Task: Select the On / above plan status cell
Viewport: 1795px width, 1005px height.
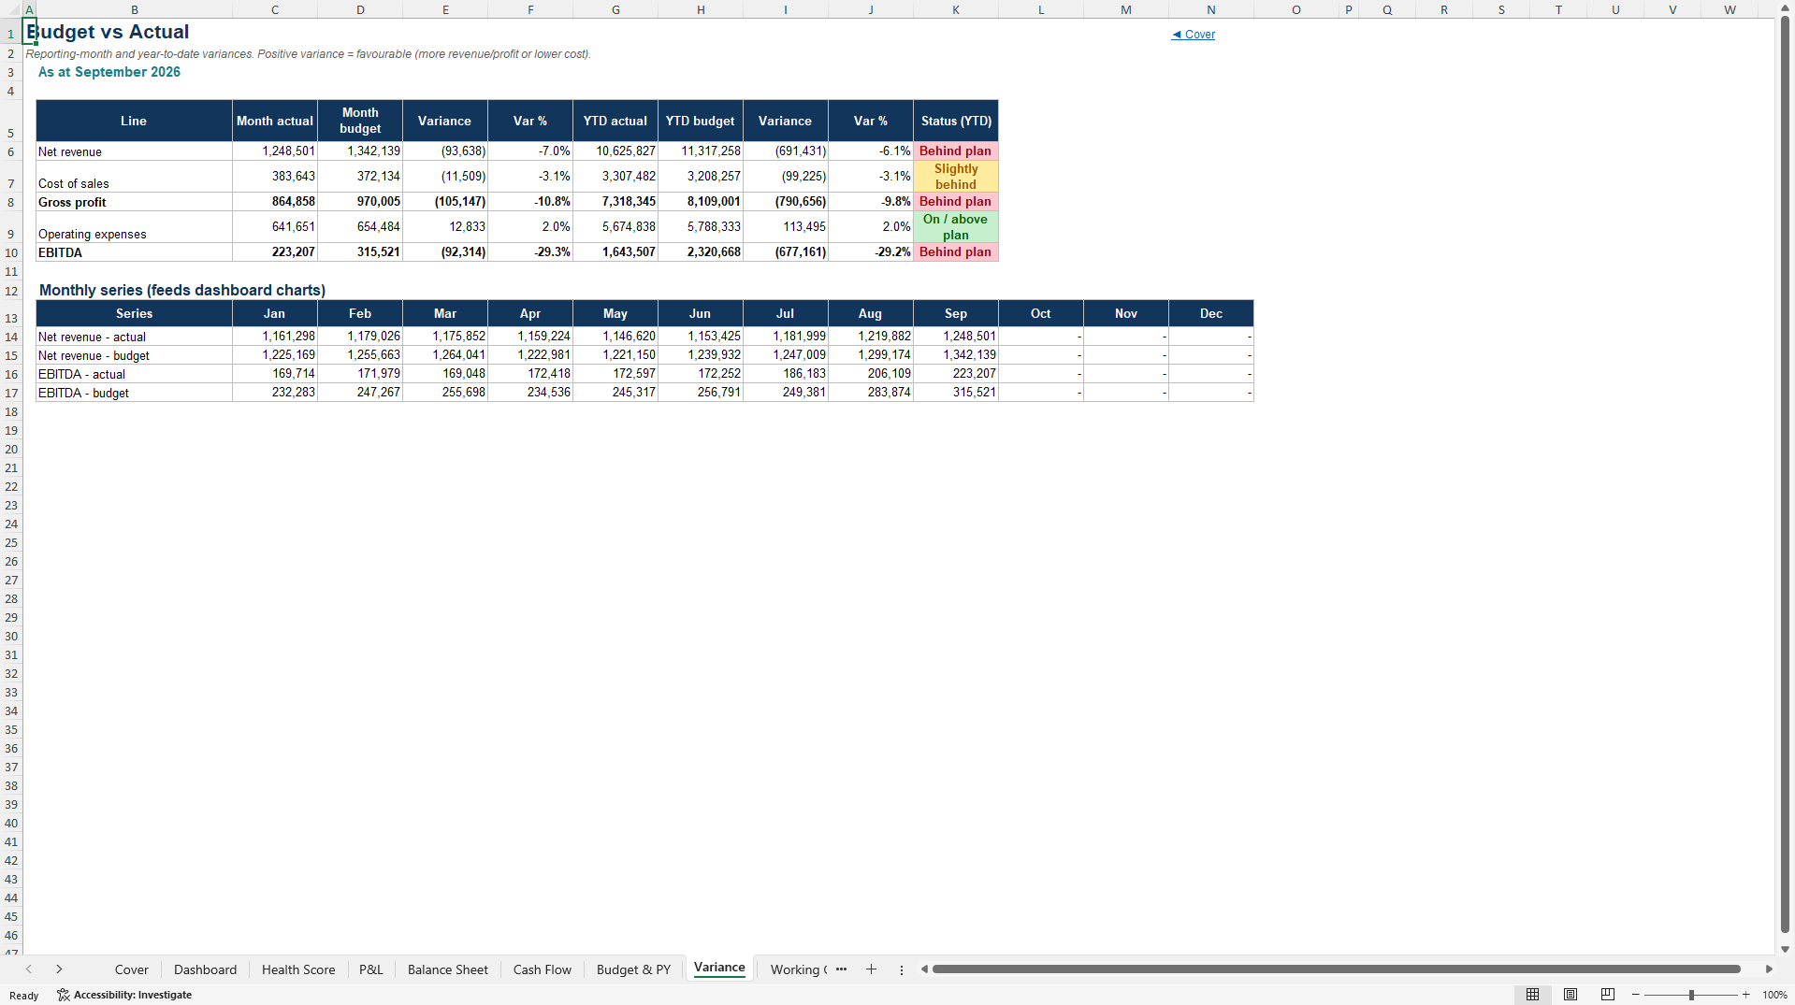Action: [956, 227]
